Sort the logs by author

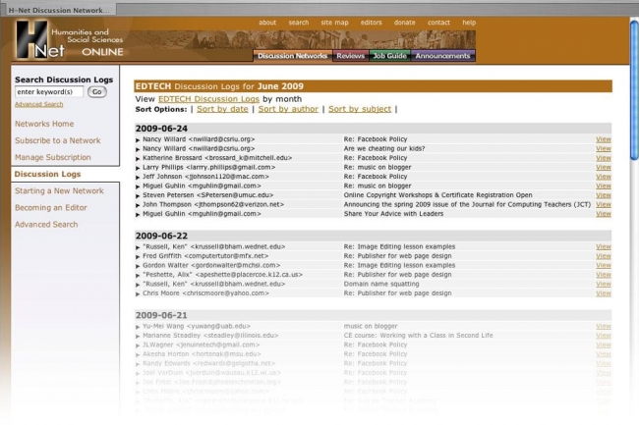(288, 109)
